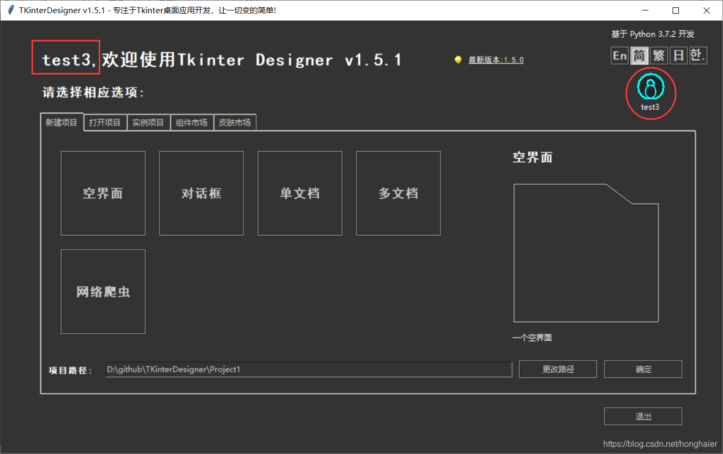The image size is (723, 454).
Task: Confirm with the 确定 button
Action: [643, 369]
